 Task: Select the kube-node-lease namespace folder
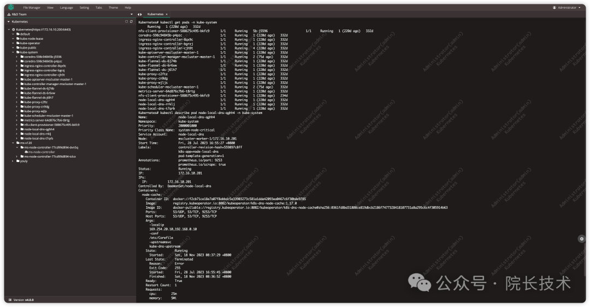[x=32, y=38]
